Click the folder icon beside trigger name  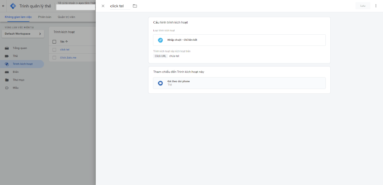pos(135,6)
